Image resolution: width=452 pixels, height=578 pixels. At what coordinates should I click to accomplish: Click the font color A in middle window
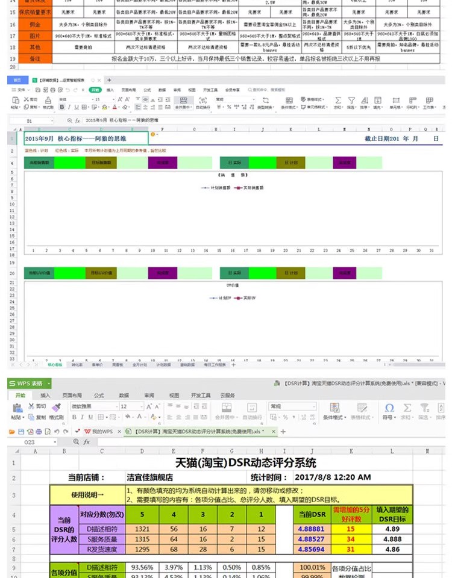pos(115,107)
